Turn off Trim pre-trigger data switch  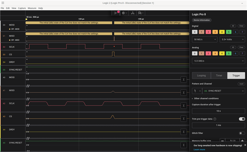pos(242,119)
